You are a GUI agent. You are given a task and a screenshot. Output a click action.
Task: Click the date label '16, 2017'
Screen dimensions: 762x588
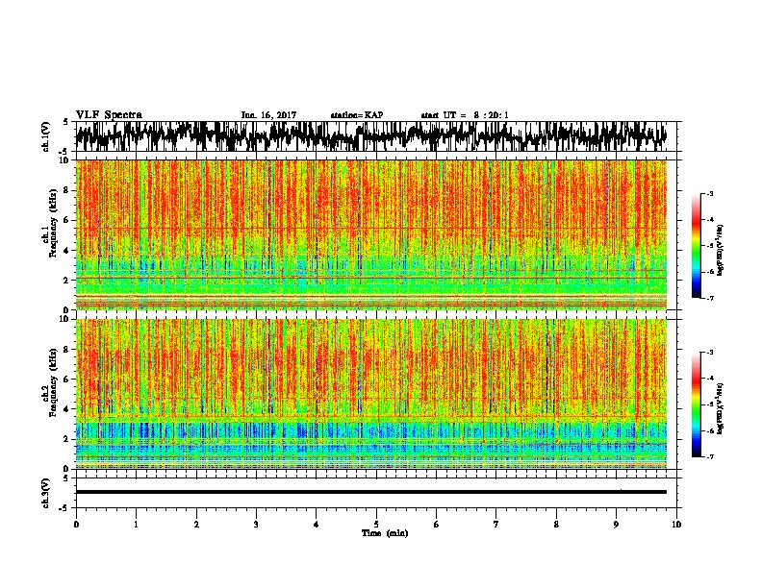click(276, 115)
